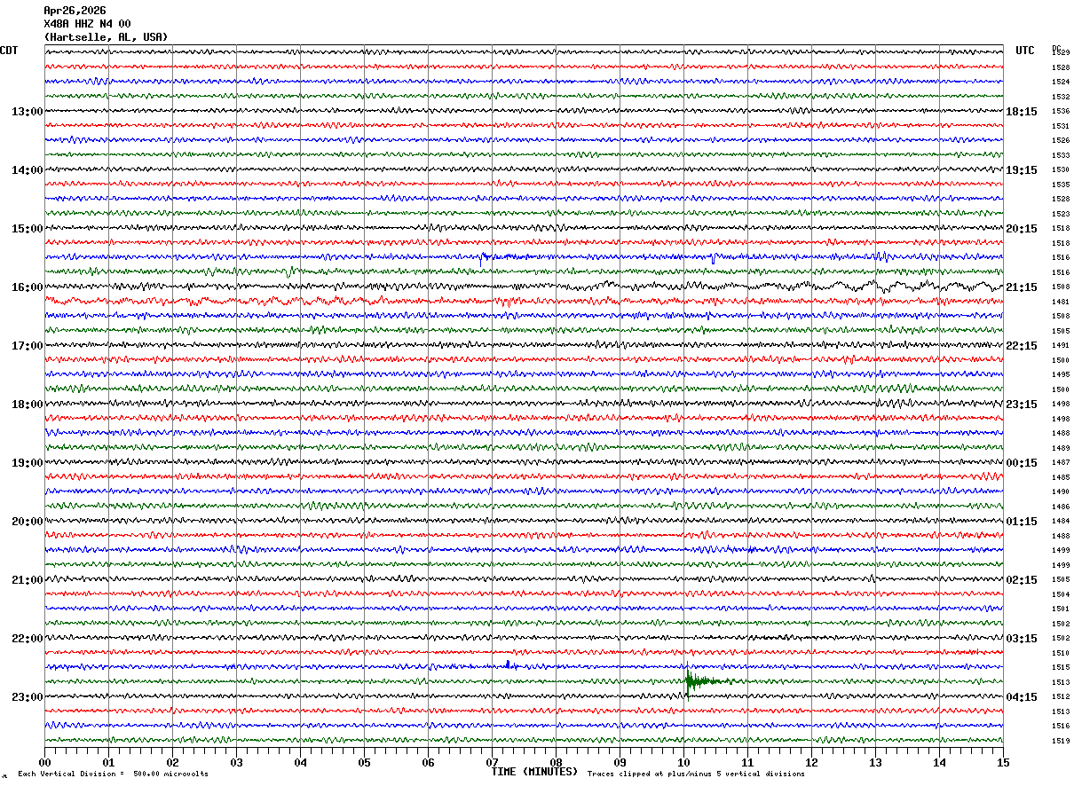The width and height of the screenshot is (1074, 786).
Task: Click the 04:15 UTC time label
Action: coord(1021,697)
